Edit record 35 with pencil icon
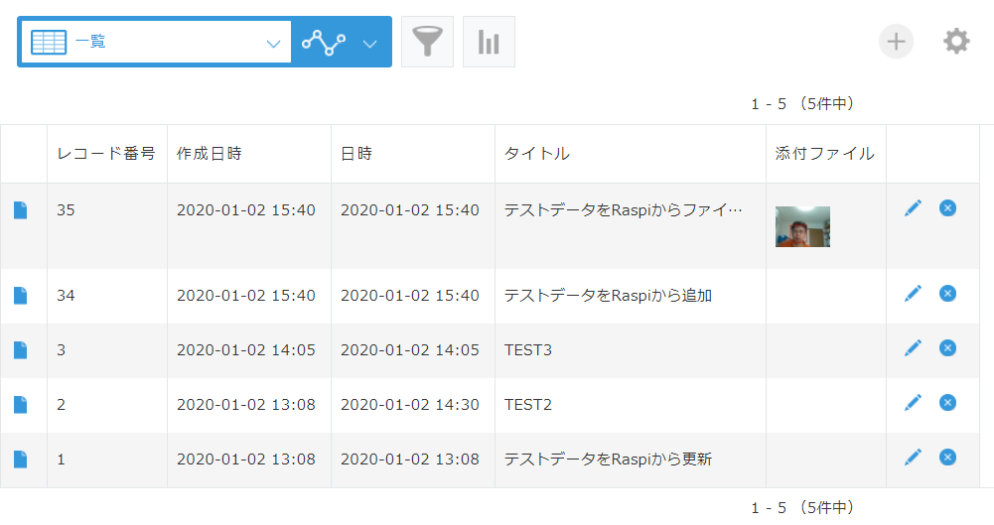This screenshot has width=994, height=525. 913,208
